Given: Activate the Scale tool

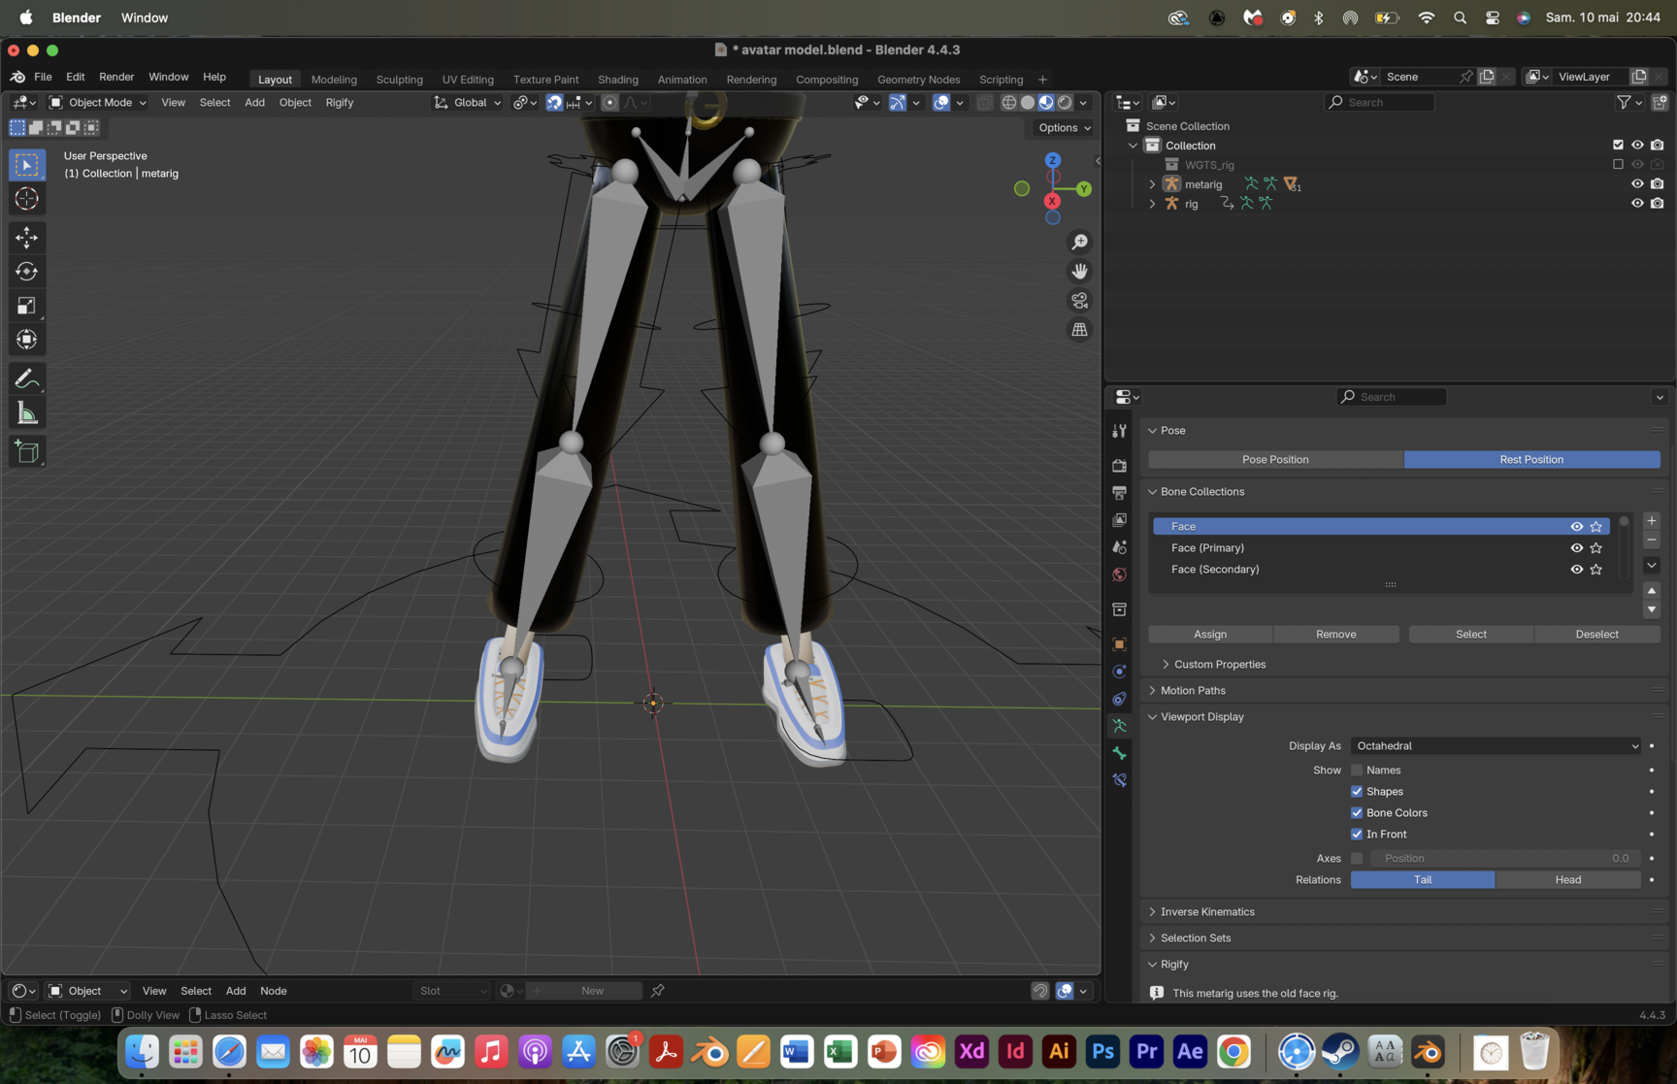Looking at the screenshot, I should (27, 306).
